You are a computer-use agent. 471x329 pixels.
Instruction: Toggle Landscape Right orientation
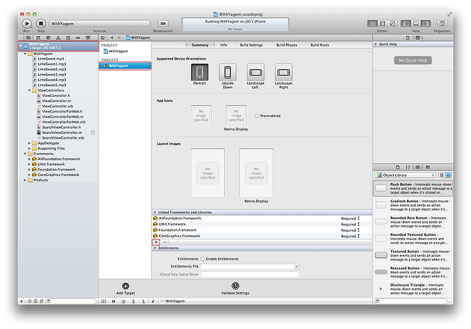click(283, 72)
